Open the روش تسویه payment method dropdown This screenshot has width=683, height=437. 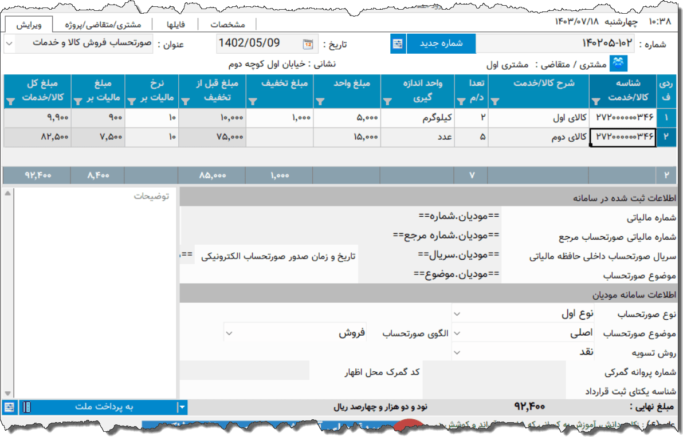(456, 352)
